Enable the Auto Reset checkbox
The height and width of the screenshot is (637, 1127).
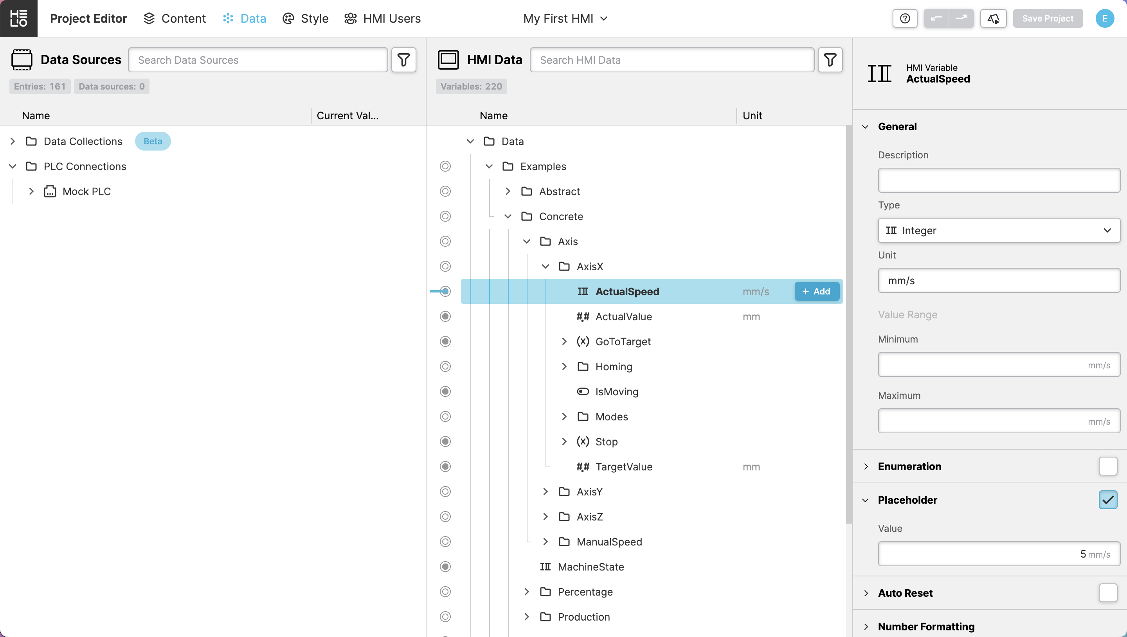1107,593
